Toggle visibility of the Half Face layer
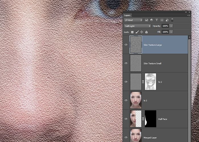 click(x=126, y=119)
